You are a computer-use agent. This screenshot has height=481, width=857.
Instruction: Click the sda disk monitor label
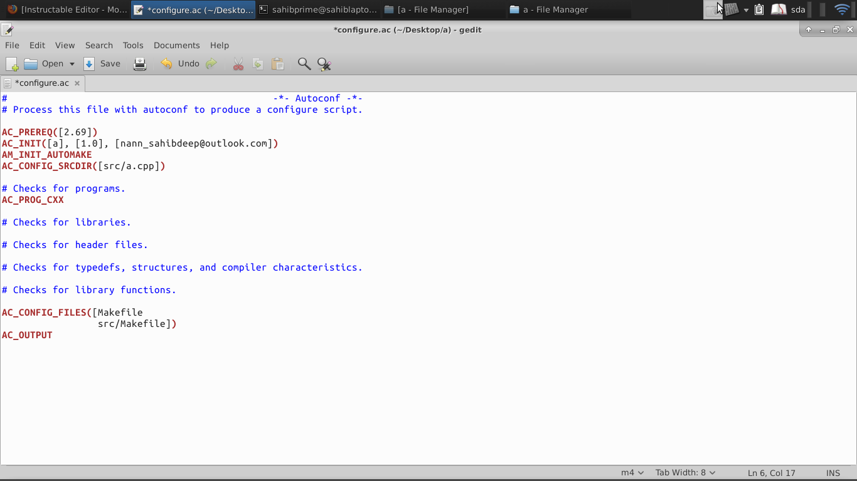(x=798, y=9)
